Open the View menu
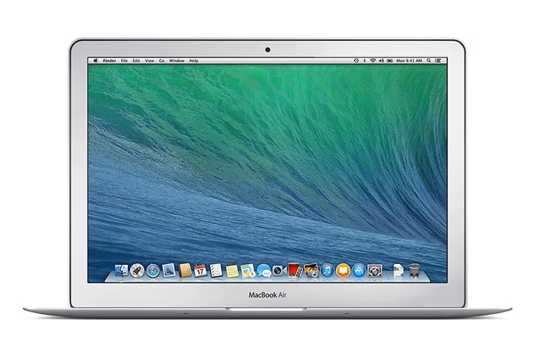Image resolution: width=535 pixels, height=357 pixels. click(149, 60)
